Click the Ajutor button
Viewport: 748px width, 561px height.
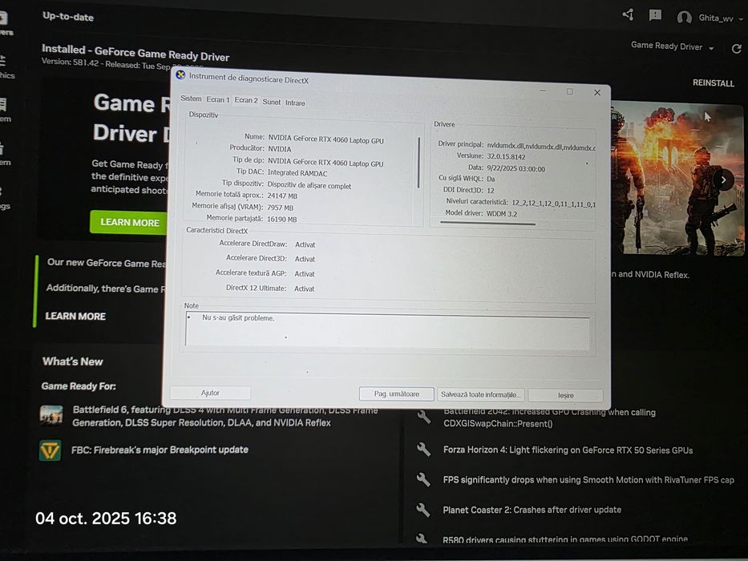[x=210, y=393]
